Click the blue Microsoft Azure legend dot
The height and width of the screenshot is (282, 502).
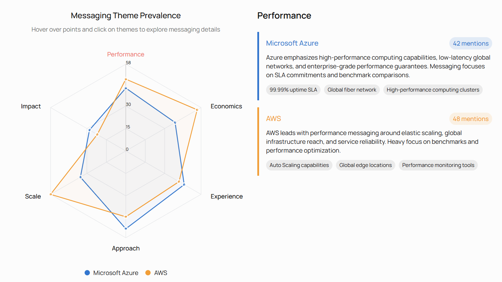[x=87, y=273]
